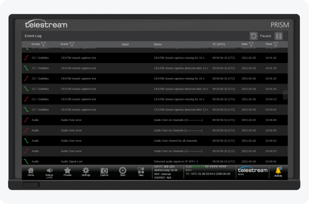Click green falling icon on 10:01:43 row
This screenshot has height=204, width=309.
(26, 89)
